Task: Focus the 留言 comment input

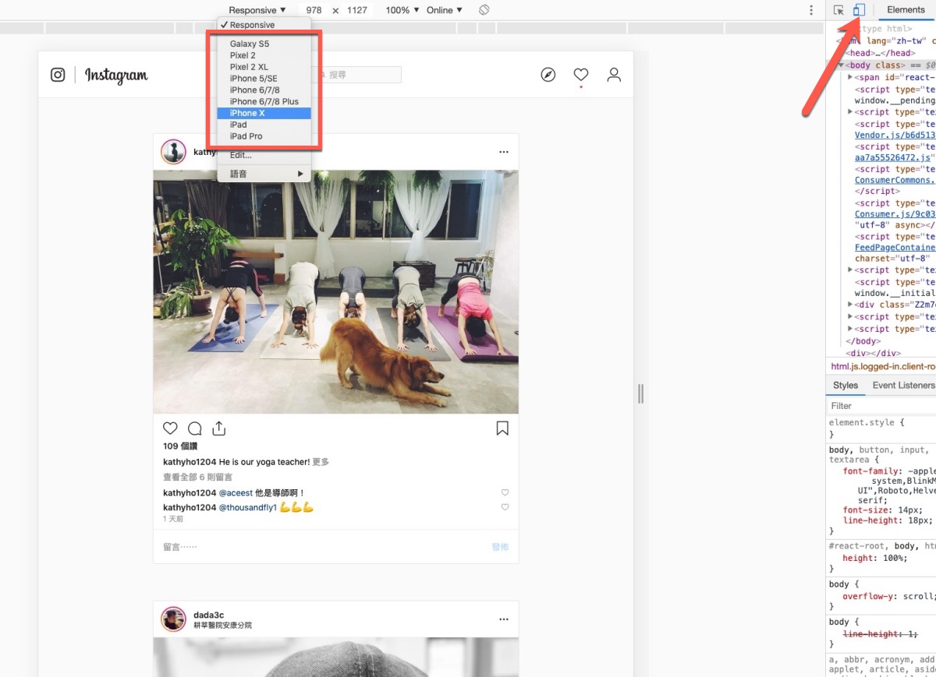Action: 322,547
